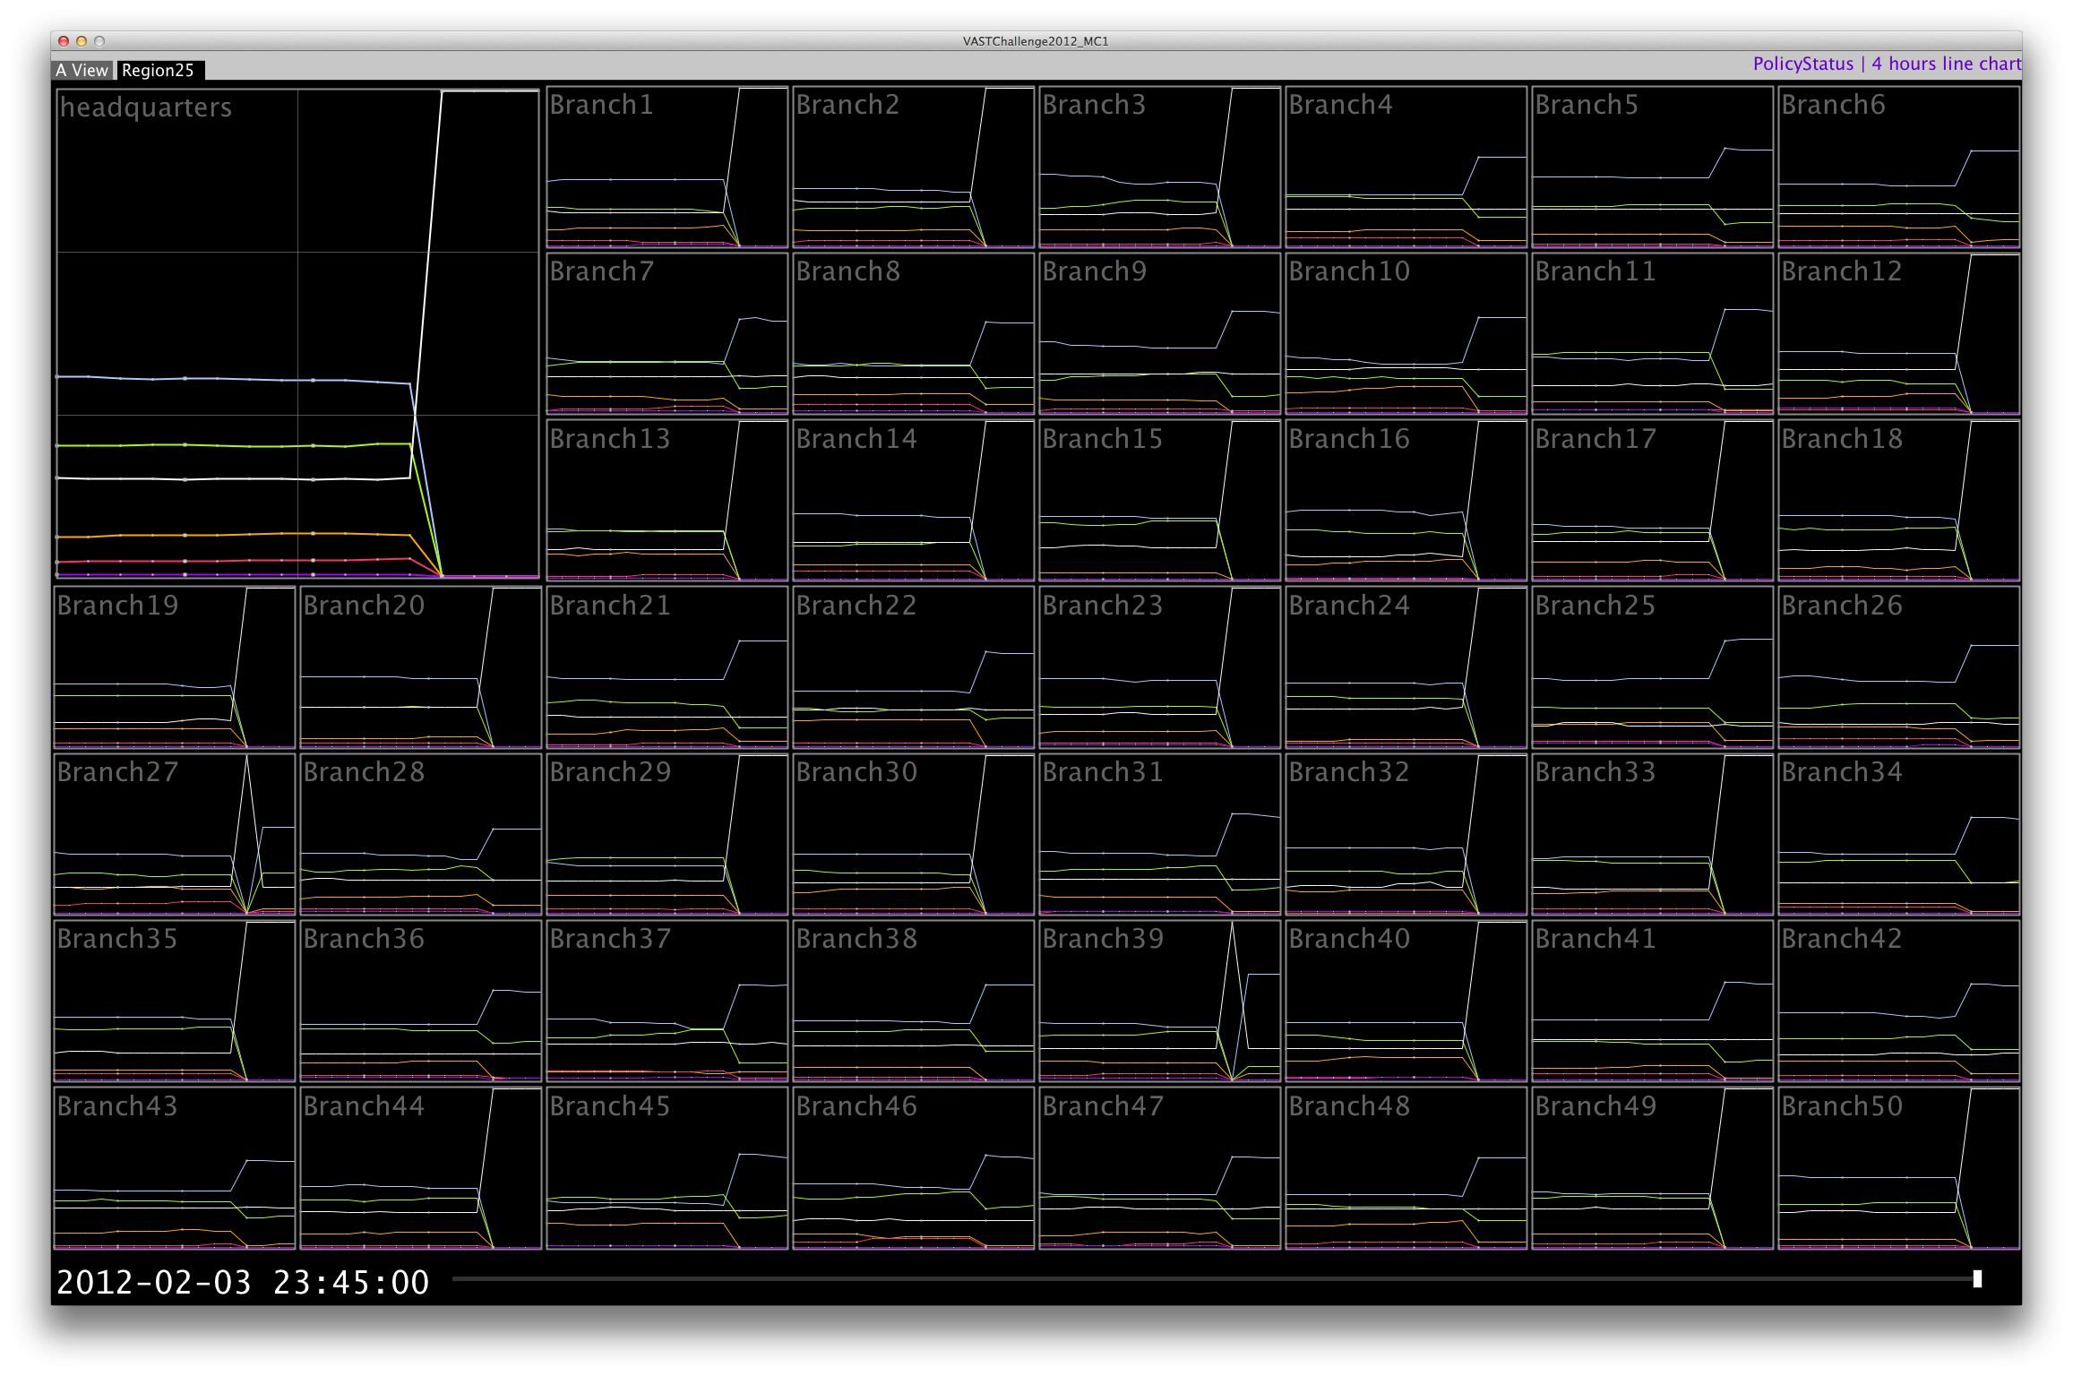
Task: Click the Branch24 chart tile
Action: 1406,667
